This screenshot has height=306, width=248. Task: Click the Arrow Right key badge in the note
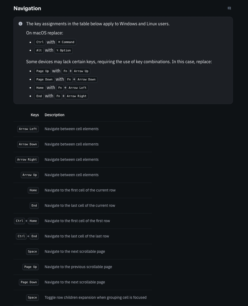point(77,96)
